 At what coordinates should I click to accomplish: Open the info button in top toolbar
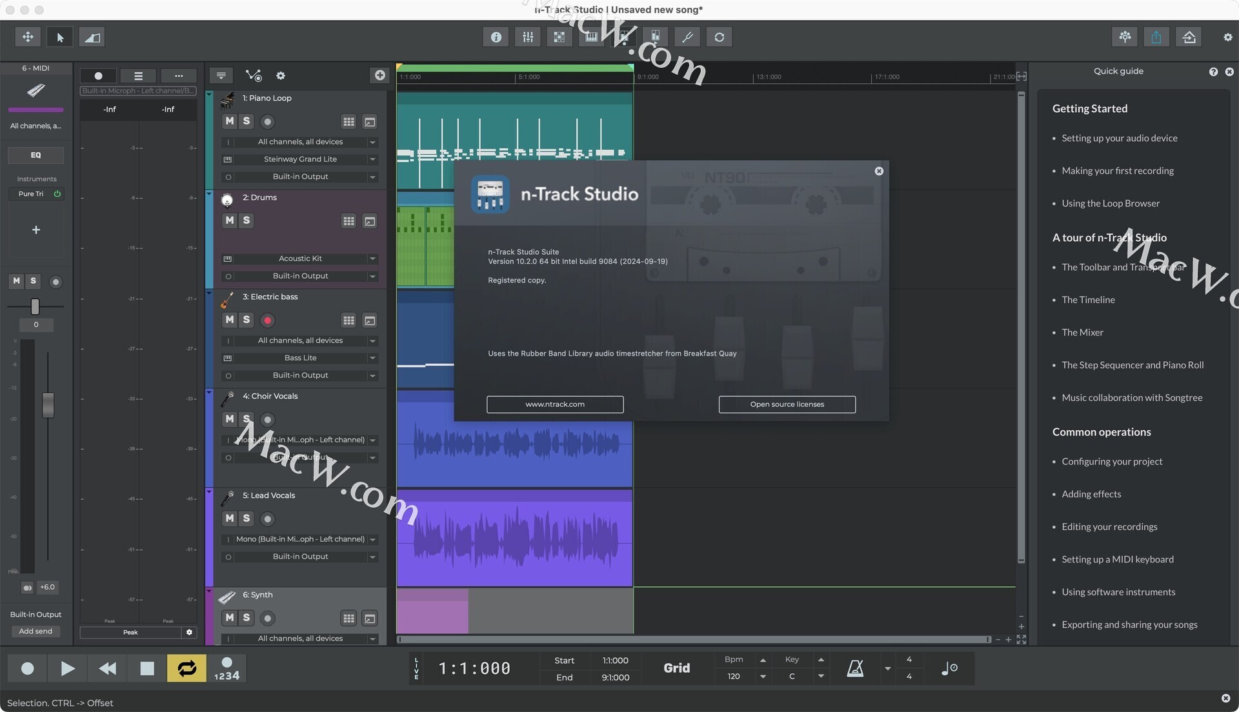(496, 37)
